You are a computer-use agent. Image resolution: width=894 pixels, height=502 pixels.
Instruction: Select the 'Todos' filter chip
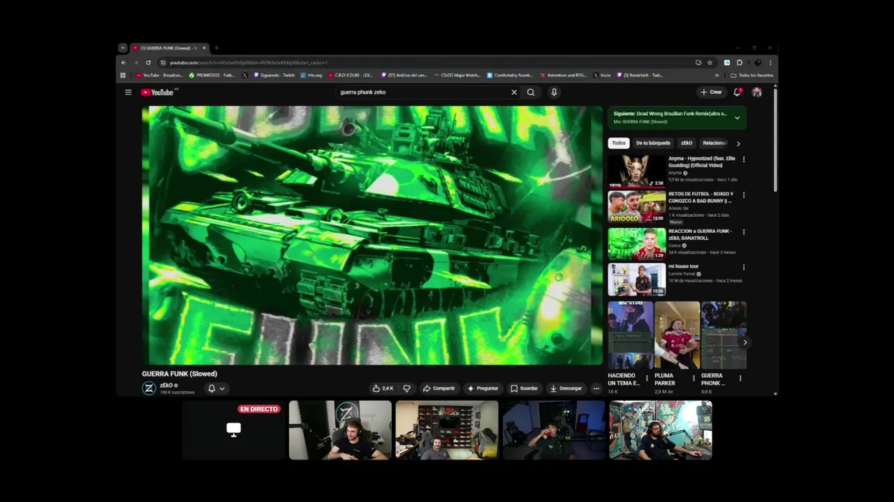pyautogui.click(x=619, y=143)
